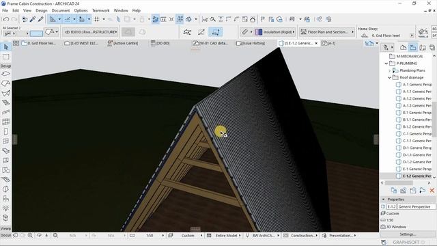Open the File menu

5,10
